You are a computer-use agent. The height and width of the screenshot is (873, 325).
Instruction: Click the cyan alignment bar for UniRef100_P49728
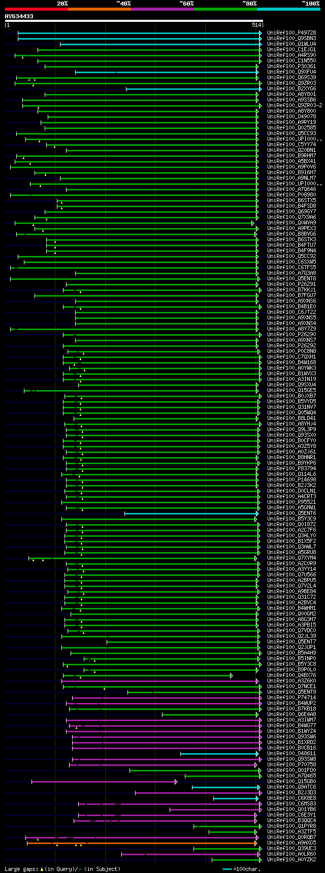140,33
